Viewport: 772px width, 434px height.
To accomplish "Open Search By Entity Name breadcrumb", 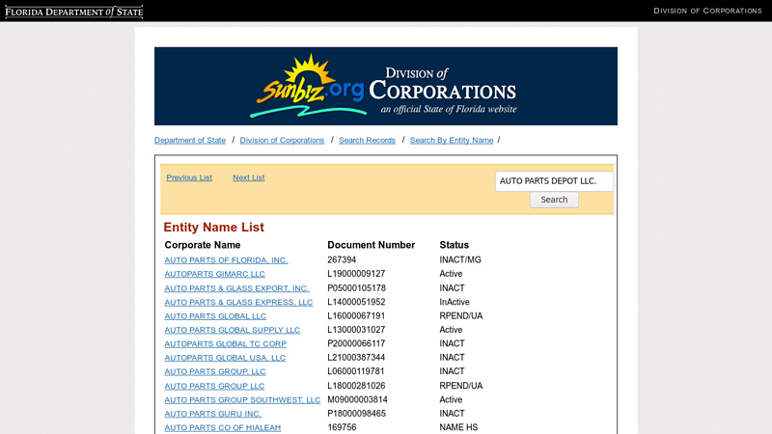I will coord(452,140).
